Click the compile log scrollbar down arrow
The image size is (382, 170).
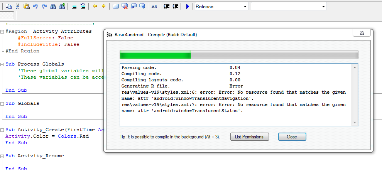click(x=355, y=122)
